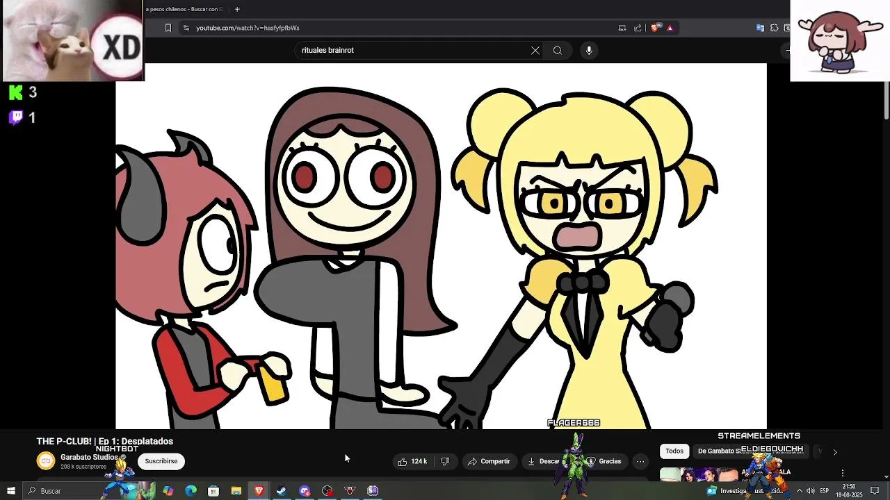Start voice search with the microphone
The width and height of the screenshot is (890, 500).
(x=589, y=50)
